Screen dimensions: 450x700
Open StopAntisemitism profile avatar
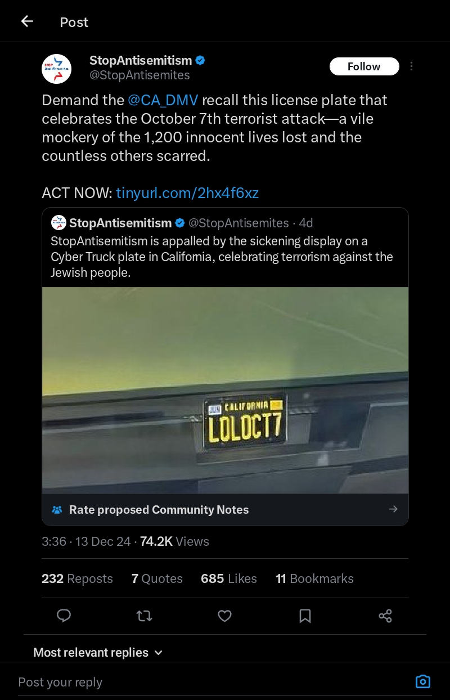point(57,69)
